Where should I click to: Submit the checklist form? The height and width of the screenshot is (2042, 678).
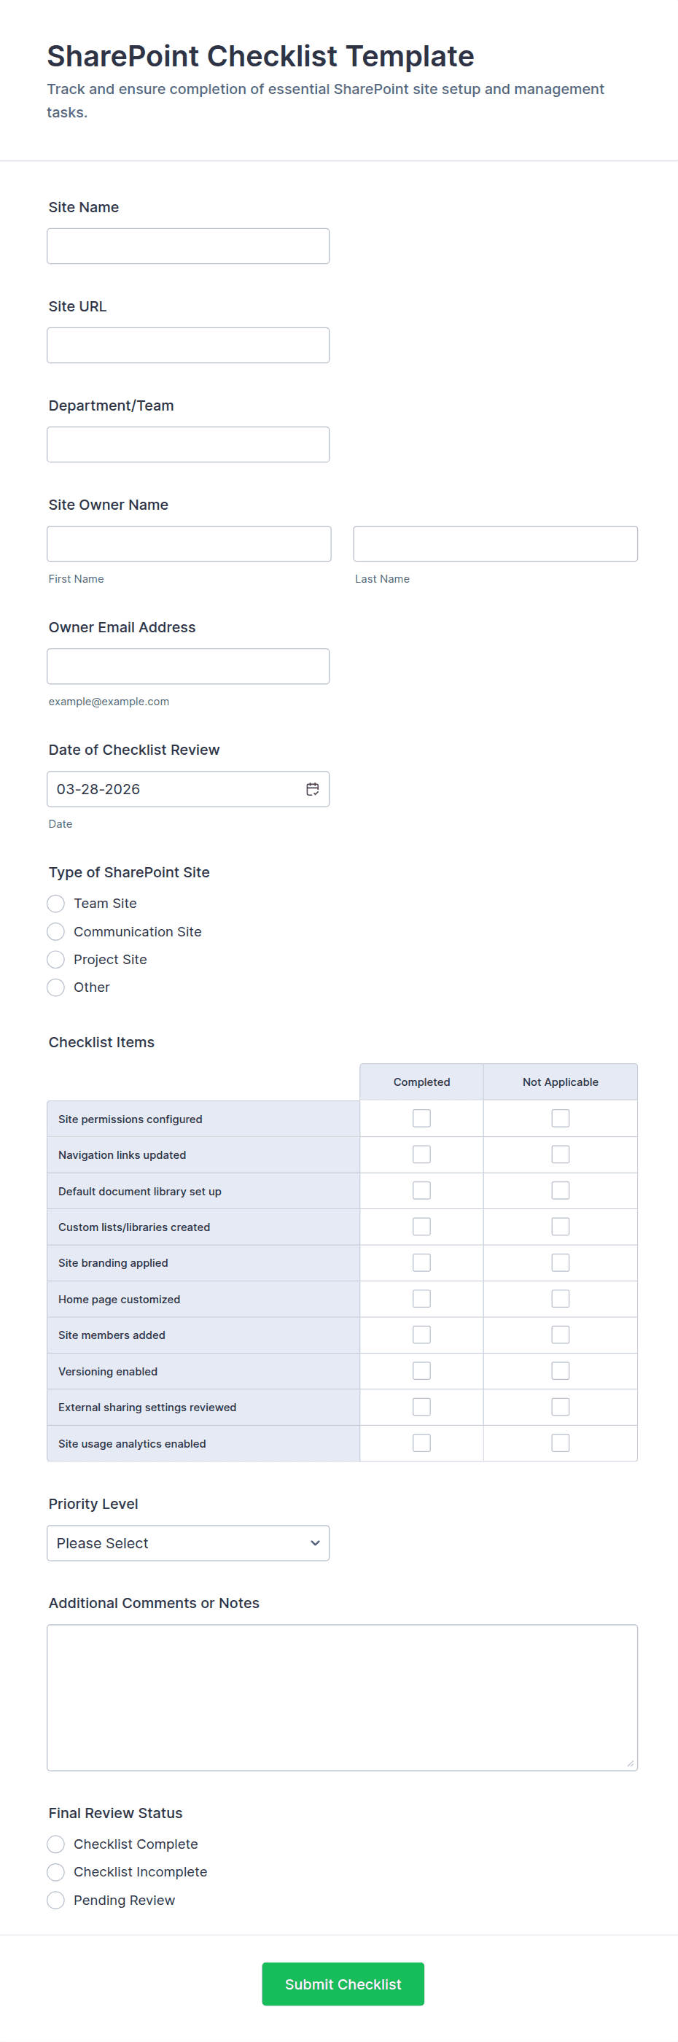(343, 1984)
